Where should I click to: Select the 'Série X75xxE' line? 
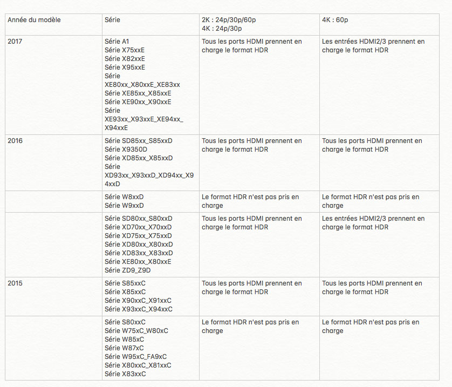pos(125,50)
